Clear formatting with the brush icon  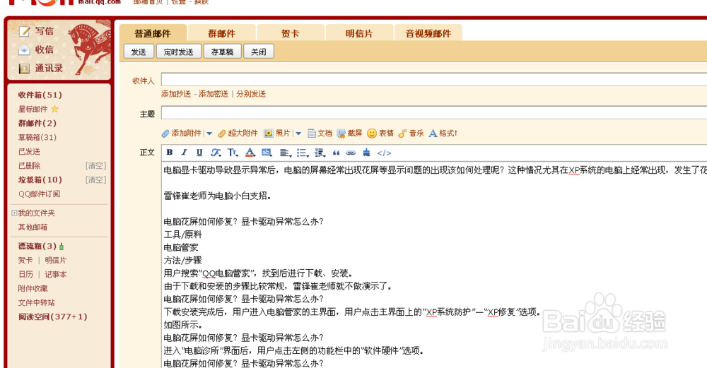366,153
